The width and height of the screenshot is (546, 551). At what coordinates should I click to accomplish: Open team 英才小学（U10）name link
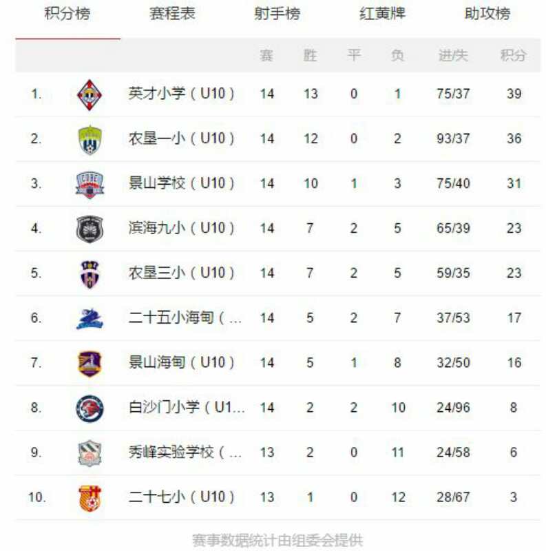point(181,94)
